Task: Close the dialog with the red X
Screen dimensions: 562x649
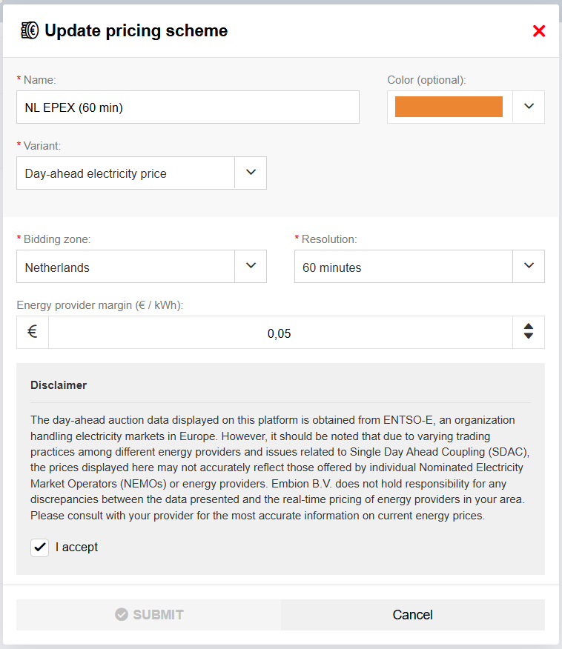Action: 539,31
